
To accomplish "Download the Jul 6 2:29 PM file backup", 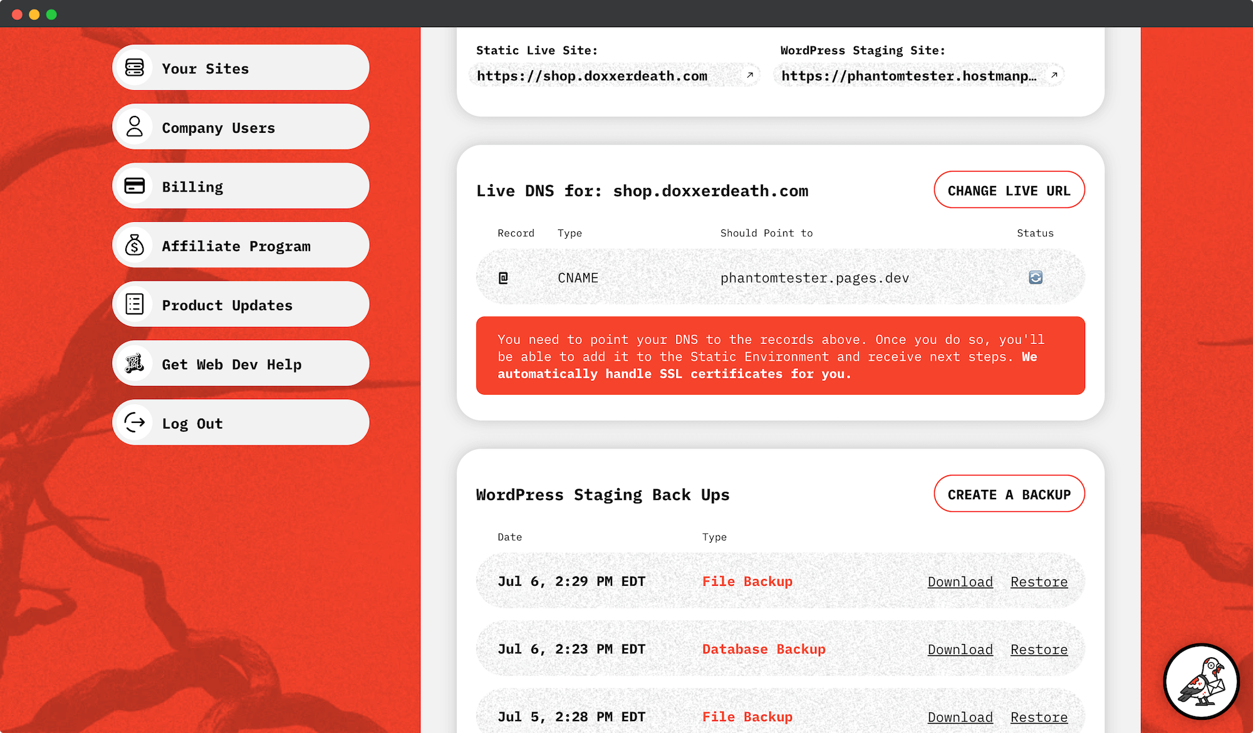I will point(960,582).
